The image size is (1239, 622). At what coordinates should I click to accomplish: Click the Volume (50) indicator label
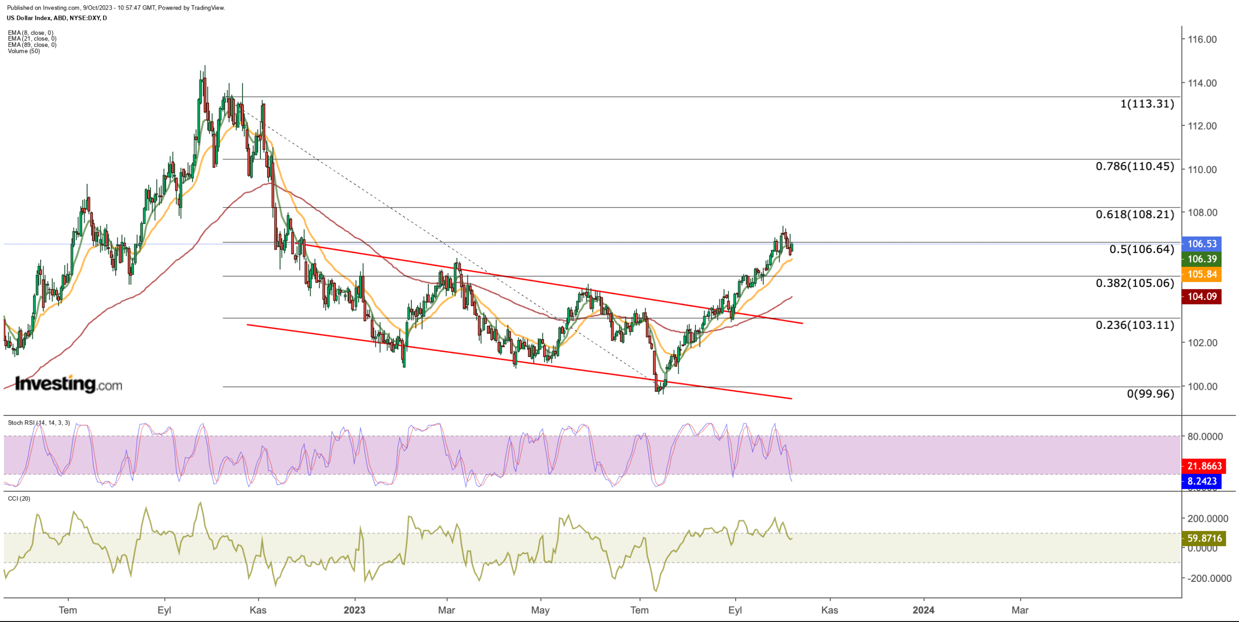[24, 51]
